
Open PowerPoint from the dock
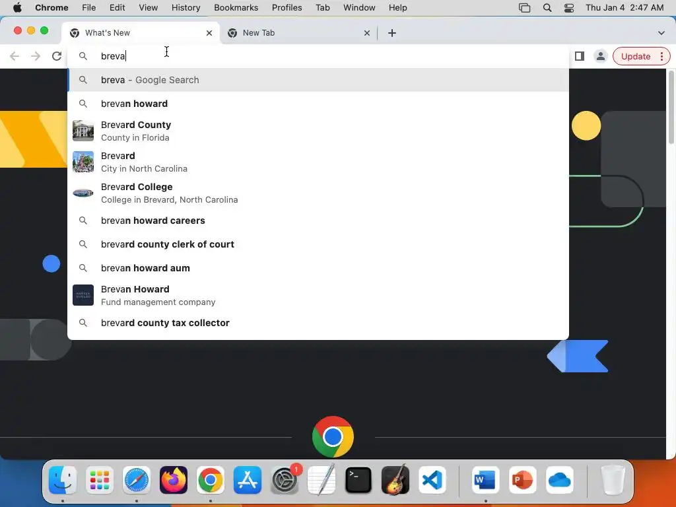point(523,480)
